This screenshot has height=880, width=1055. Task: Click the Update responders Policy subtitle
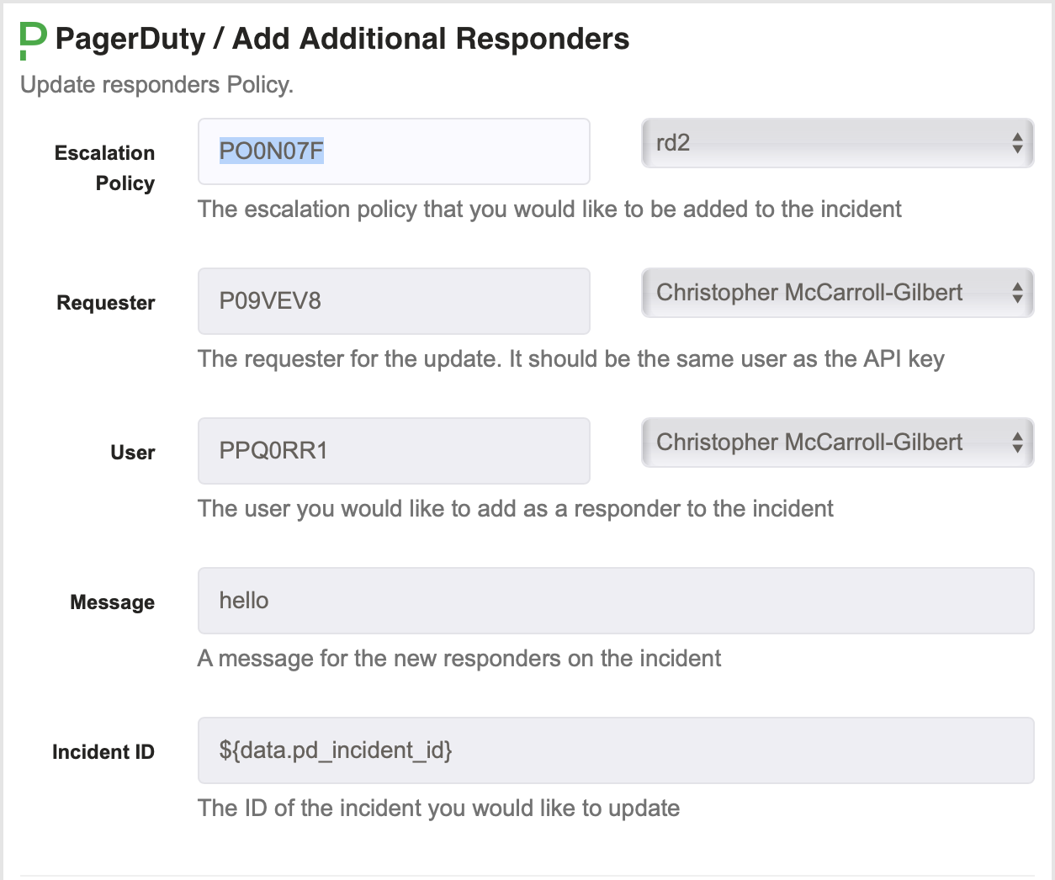click(x=157, y=85)
